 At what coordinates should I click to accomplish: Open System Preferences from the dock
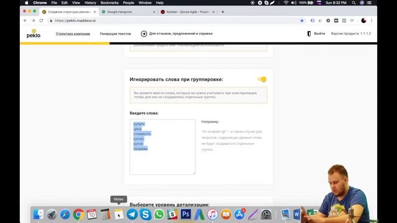266,214
